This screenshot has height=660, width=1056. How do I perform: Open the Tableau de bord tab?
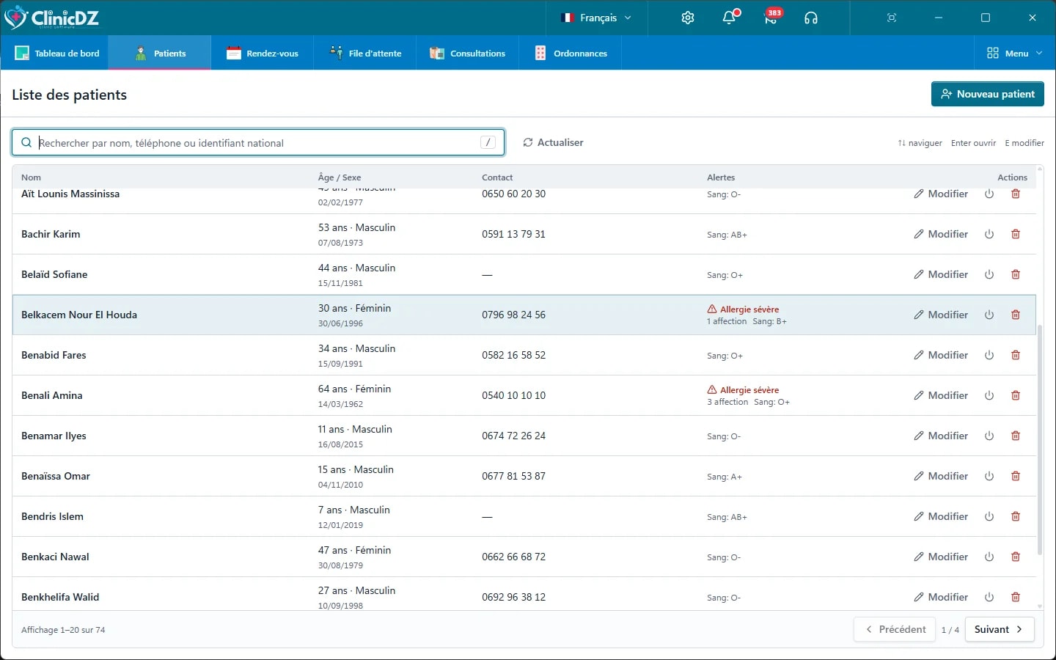click(57, 53)
